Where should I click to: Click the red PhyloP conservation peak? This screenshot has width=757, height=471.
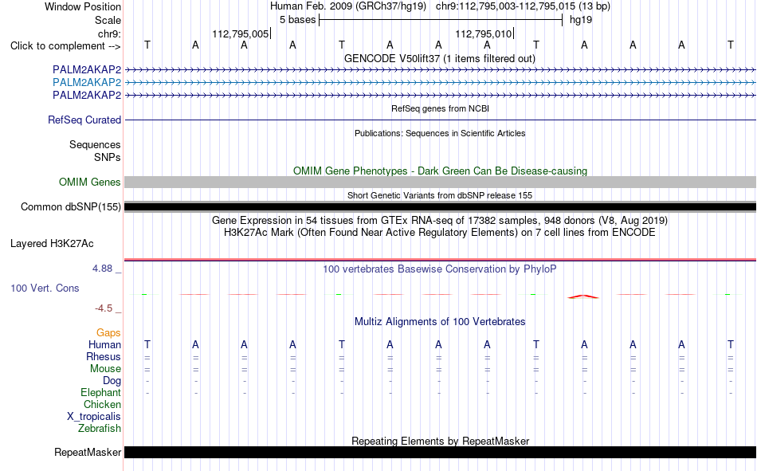(583, 296)
